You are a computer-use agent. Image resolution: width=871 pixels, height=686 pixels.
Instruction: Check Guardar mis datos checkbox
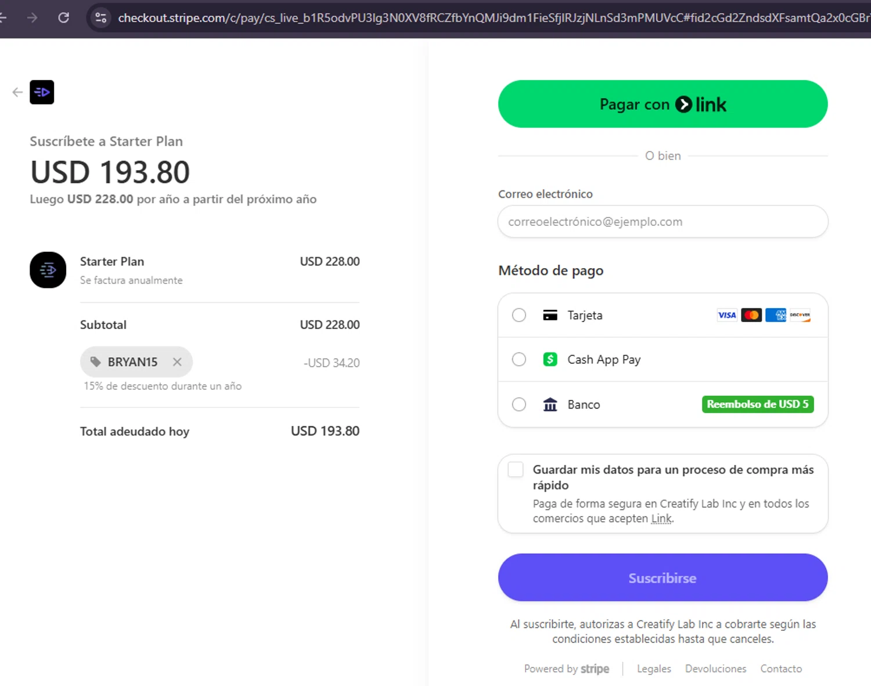pos(516,470)
